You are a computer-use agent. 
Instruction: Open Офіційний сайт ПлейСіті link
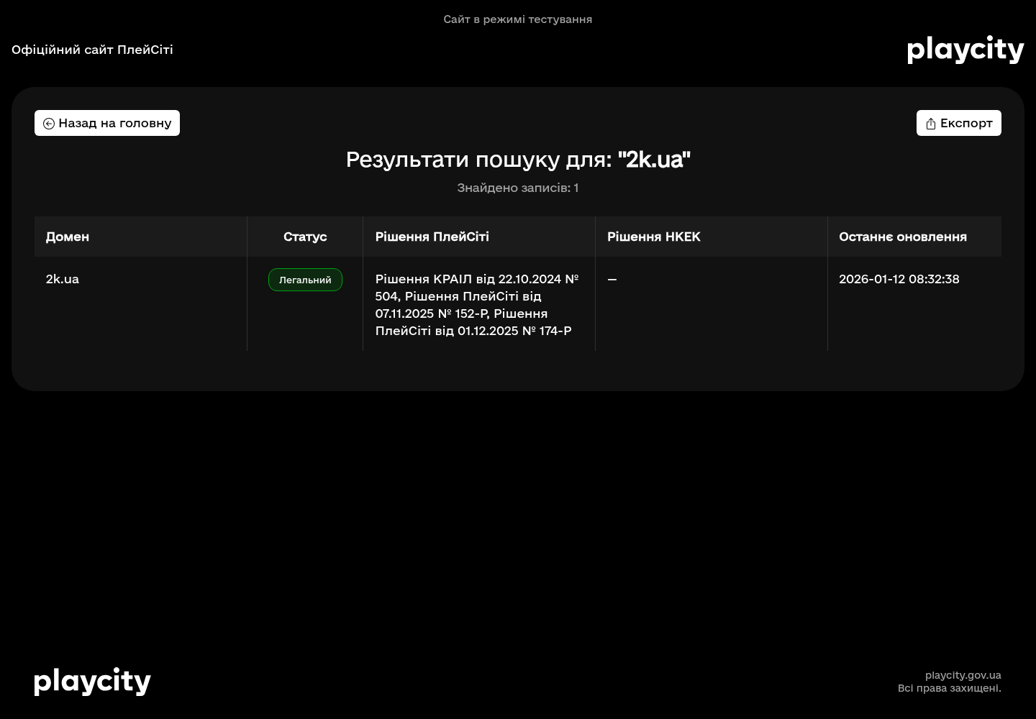click(92, 50)
